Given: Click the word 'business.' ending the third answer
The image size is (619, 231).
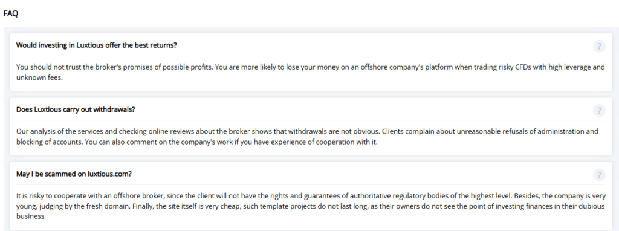Looking at the screenshot, I should click(x=31, y=216).
